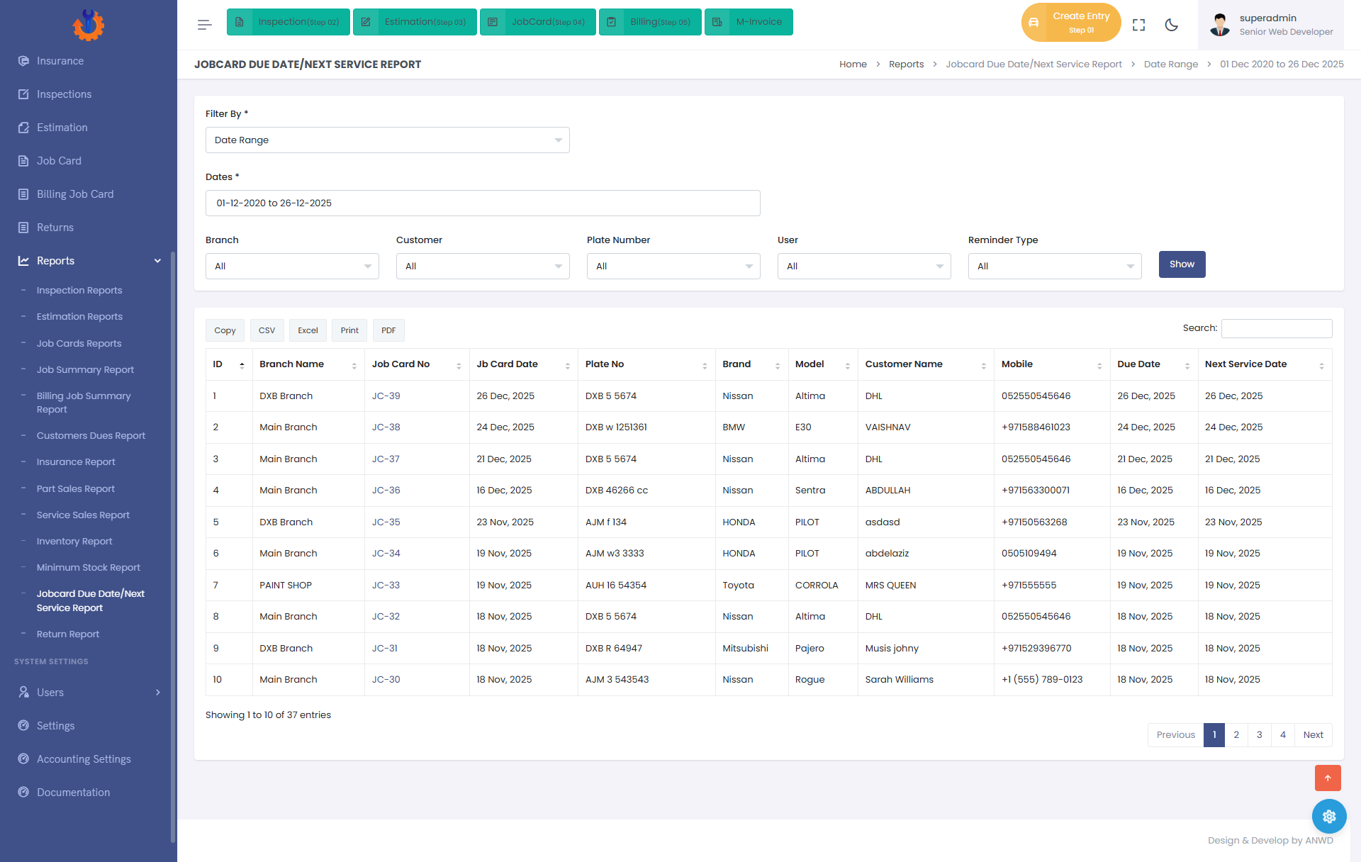Click the Insurance sidebar icon

pos(23,61)
